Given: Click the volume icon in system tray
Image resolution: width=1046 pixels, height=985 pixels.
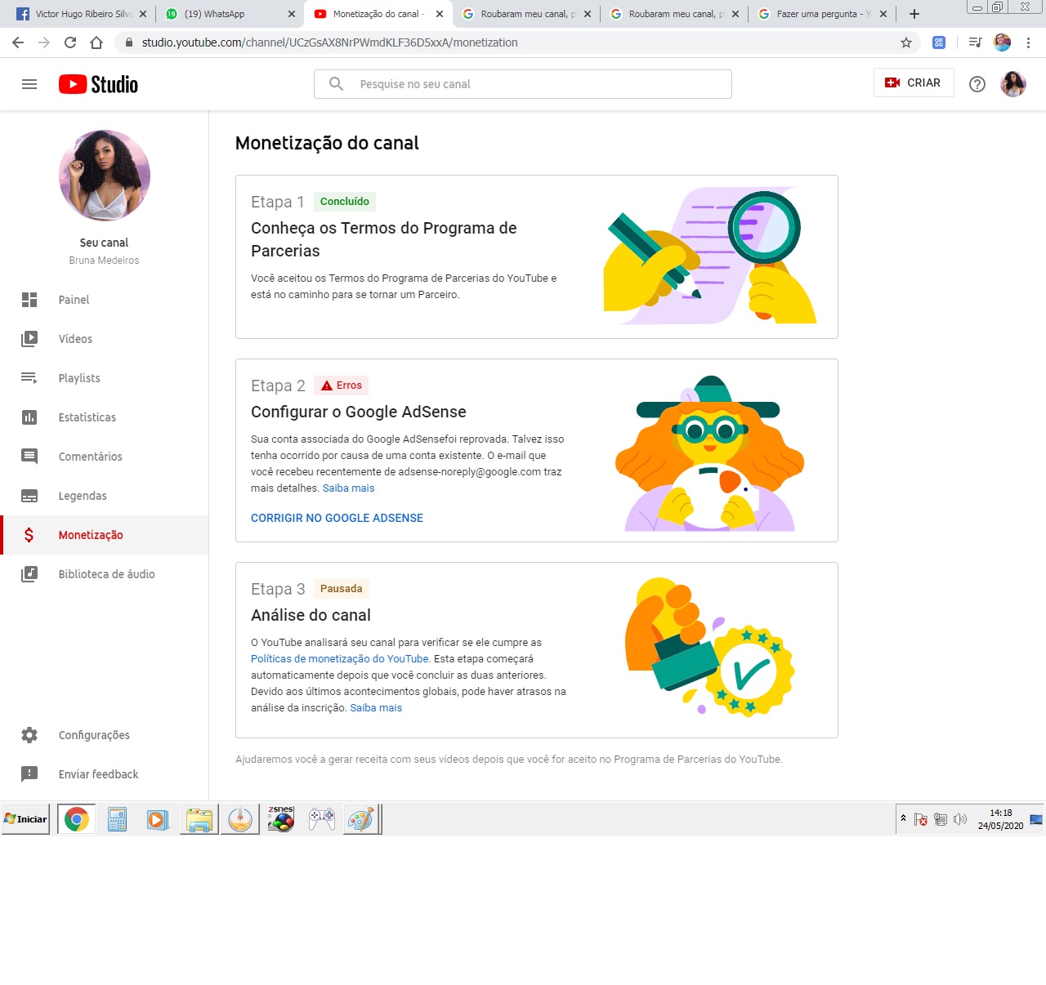Looking at the screenshot, I should (960, 819).
